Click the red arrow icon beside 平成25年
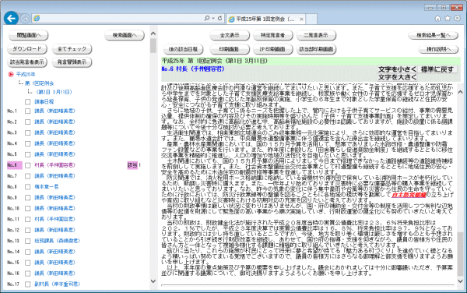Viewport: 467px width, 293px height. 11,74
